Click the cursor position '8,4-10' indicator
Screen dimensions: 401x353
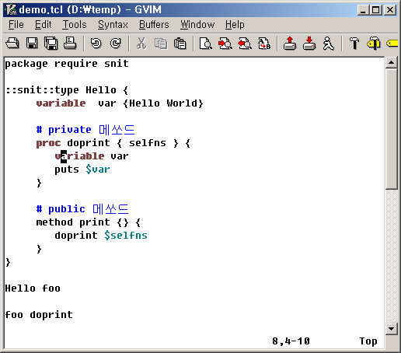pos(291,341)
